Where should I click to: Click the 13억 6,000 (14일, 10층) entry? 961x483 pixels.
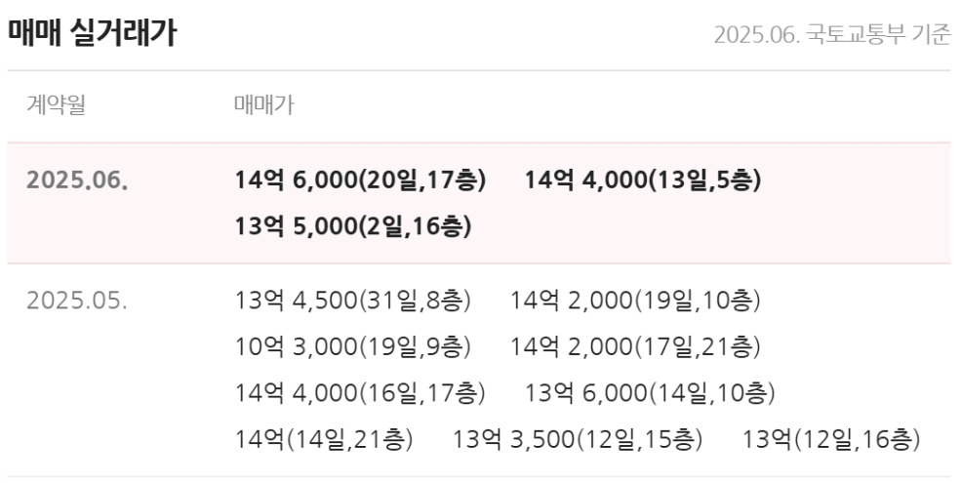[x=650, y=392]
